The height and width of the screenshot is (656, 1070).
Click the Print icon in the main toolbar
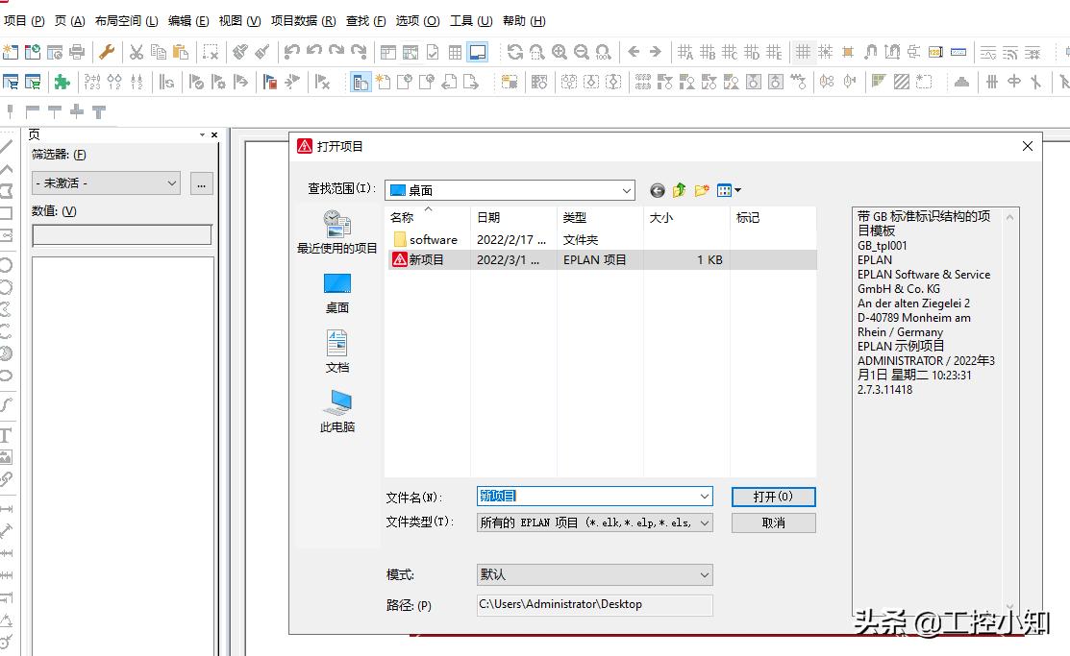[77, 52]
